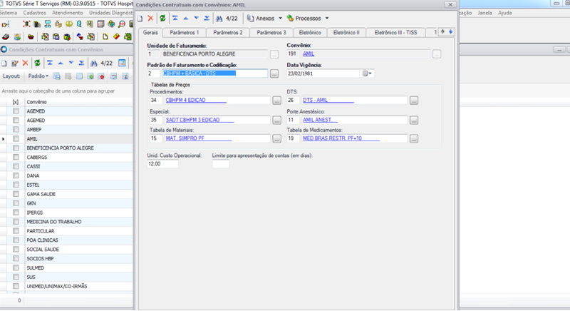
Task: Tick the AMIL row checkbox
Action: (16, 138)
